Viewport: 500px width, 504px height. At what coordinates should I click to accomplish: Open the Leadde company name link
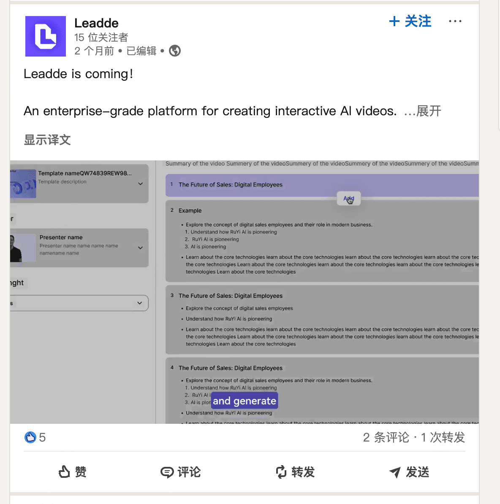(x=96, y=23)
